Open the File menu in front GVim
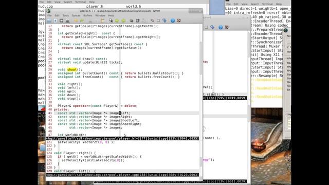The height and width of the screenshot is (185, 329). coord(49,15)
